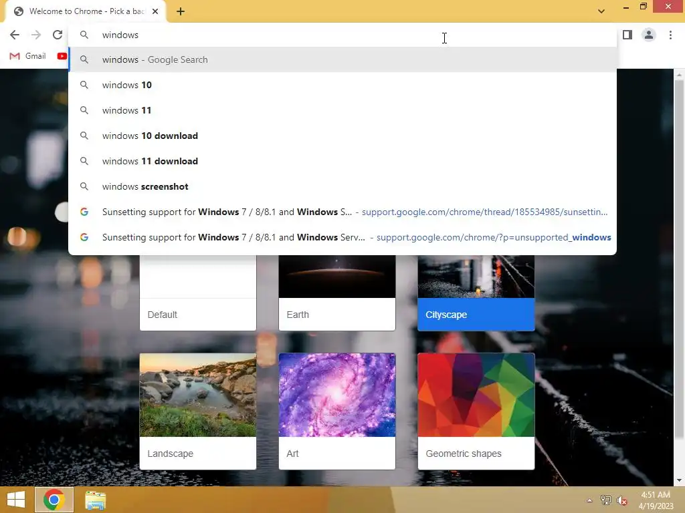Open File Explorer from the taskbar
Image resolution: width=685 pixels, height=513 pixels.
(95, 500)
